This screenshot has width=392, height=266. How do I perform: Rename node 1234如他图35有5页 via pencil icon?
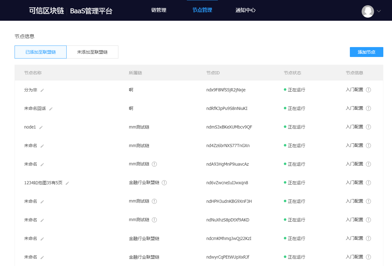tap(67, 183)
